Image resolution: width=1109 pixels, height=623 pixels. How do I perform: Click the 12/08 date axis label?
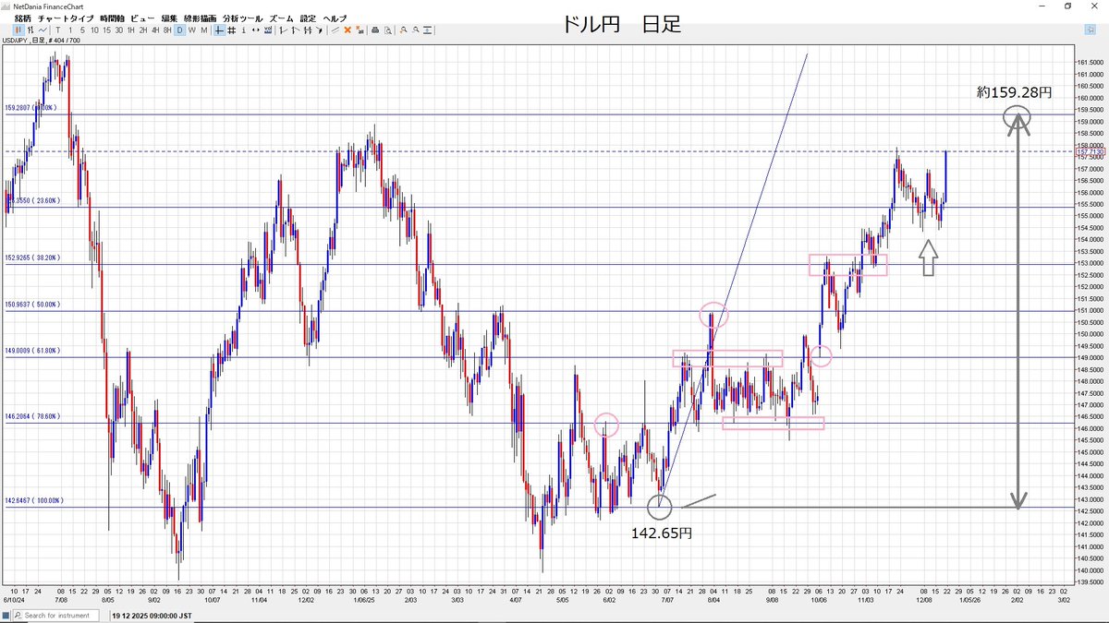pos(923,599)
